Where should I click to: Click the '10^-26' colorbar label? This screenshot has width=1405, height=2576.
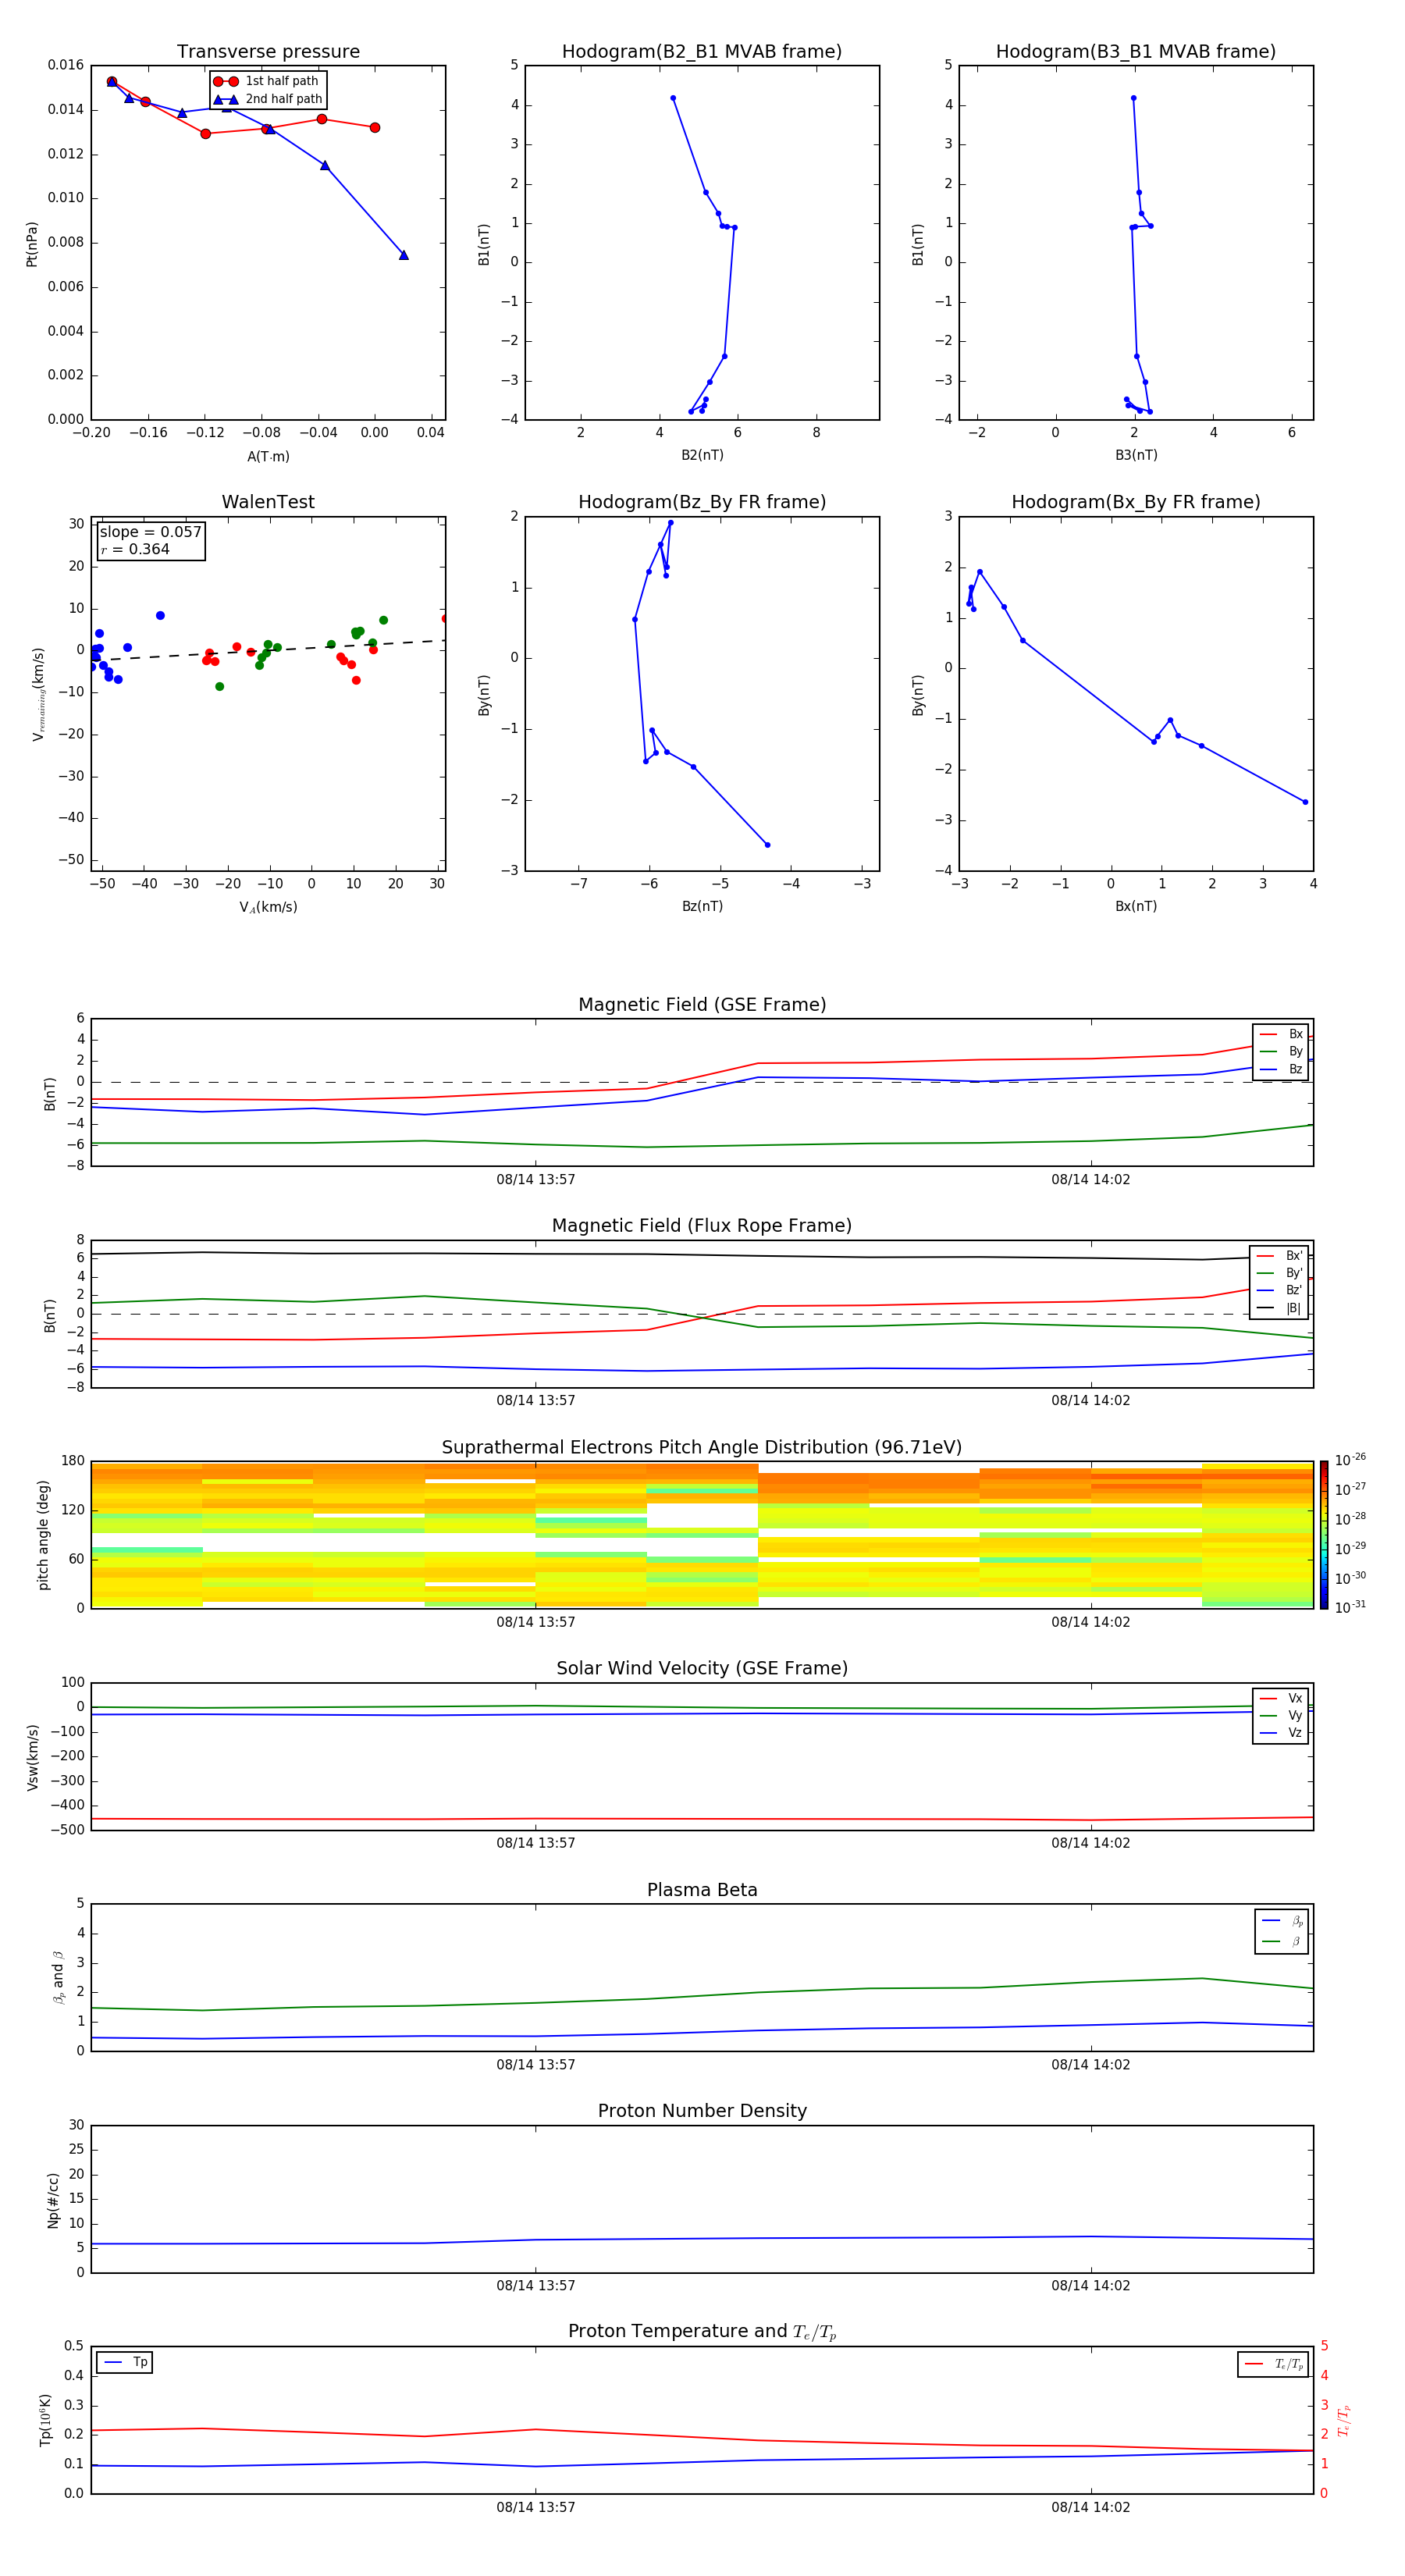tap(1350, 1460)
